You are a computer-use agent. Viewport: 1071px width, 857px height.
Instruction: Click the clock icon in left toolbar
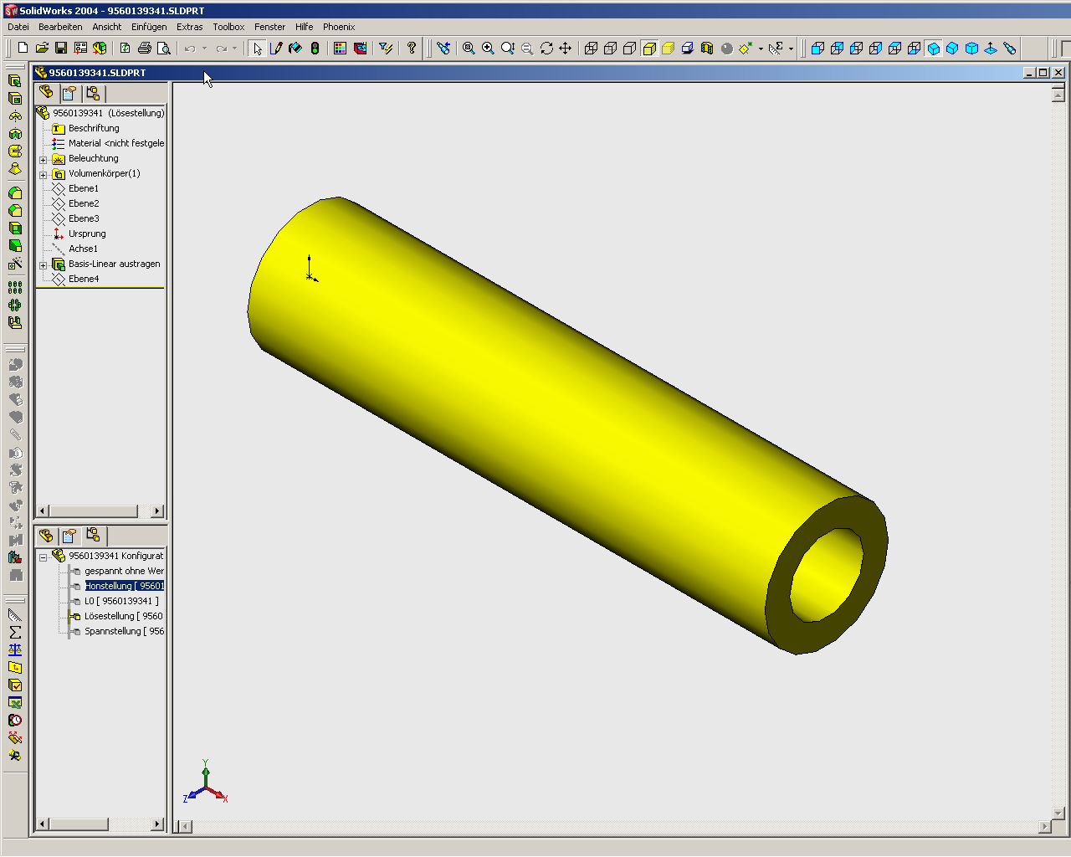tap(15, 720)
